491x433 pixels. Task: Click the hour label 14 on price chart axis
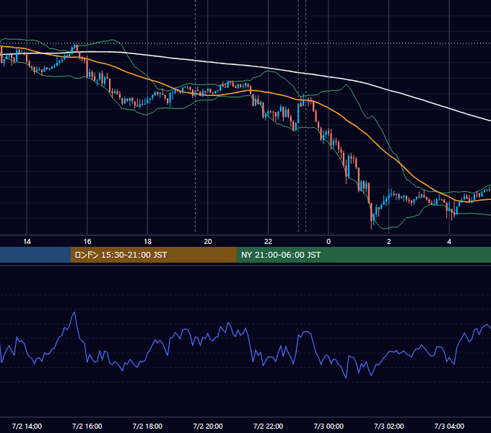pyautogui.click(x=27, y=242)
